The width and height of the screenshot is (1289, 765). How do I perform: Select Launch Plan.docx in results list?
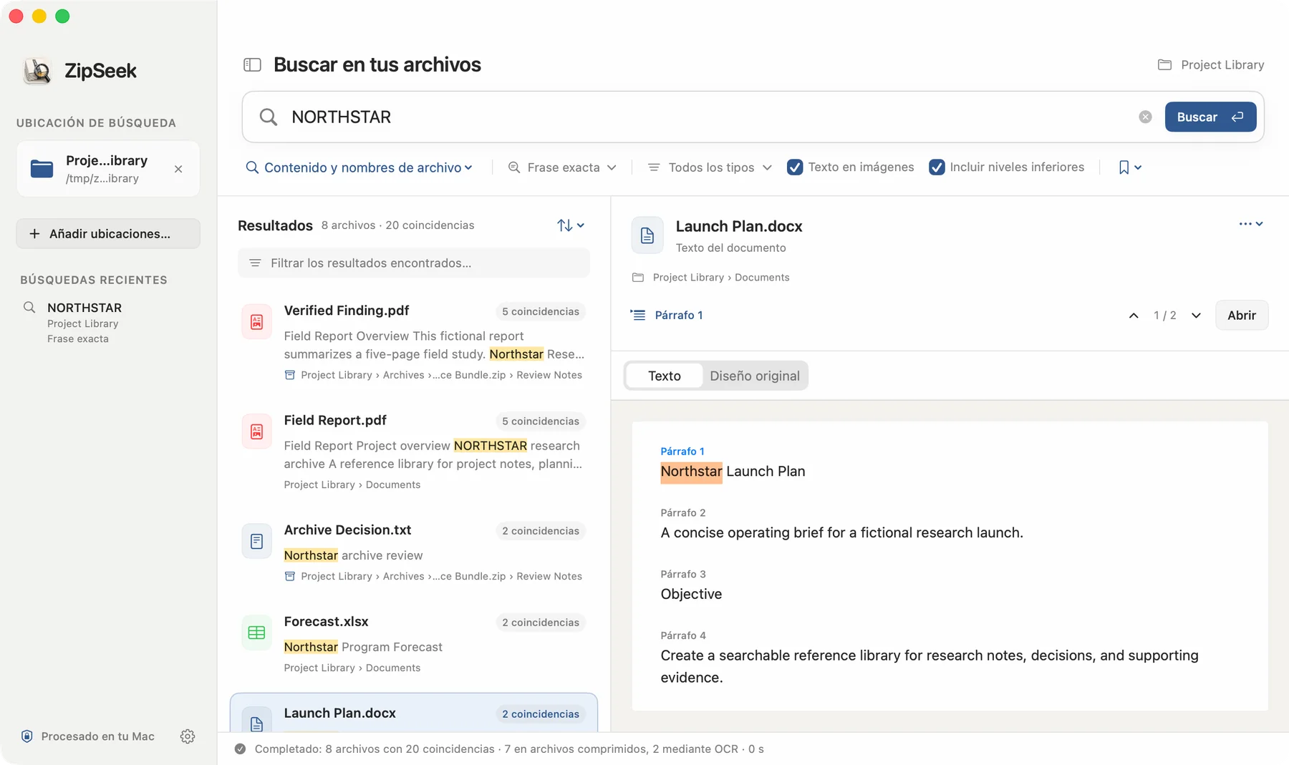(x=414, y=713)
